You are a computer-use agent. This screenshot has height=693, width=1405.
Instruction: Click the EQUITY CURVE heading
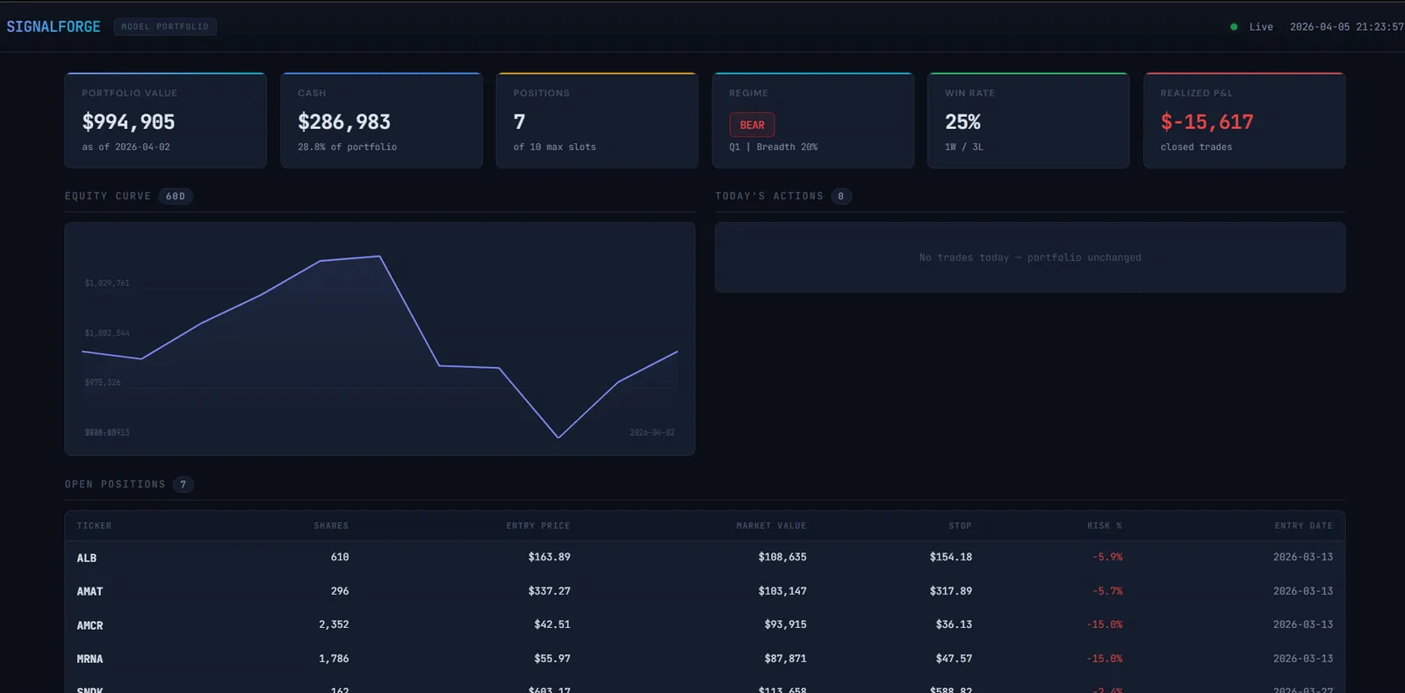[x=107, y=196]
